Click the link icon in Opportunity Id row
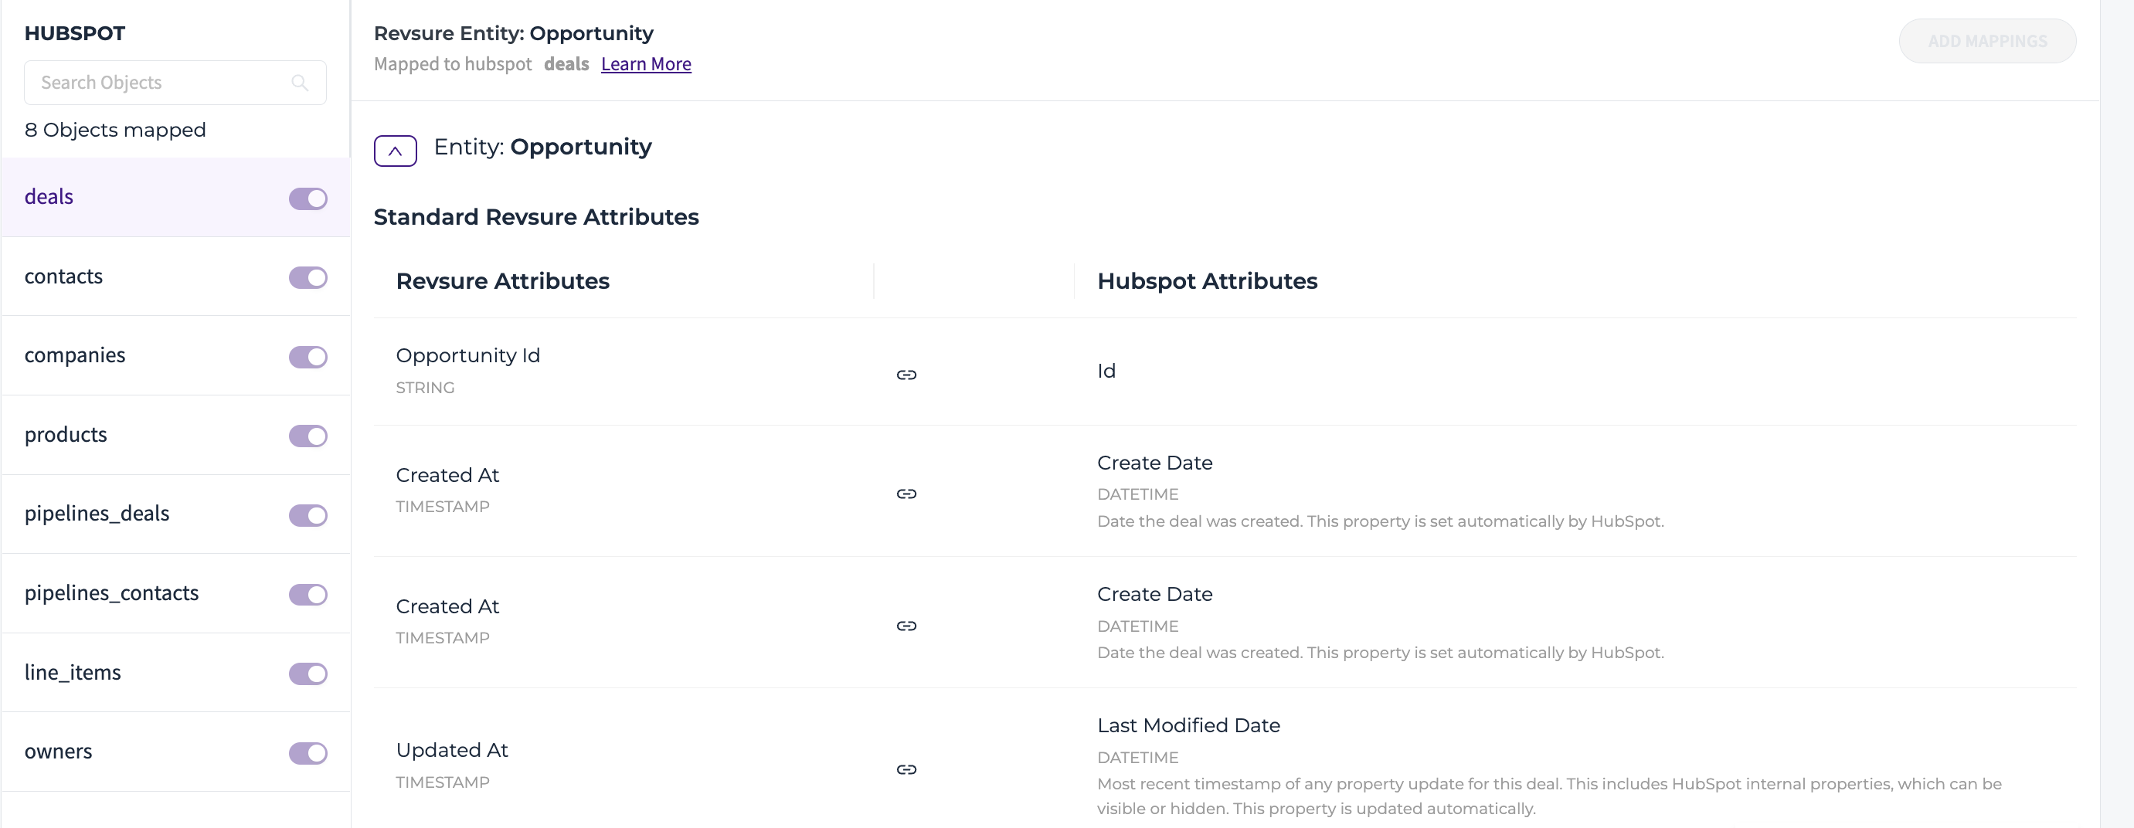 click(906, 375)
